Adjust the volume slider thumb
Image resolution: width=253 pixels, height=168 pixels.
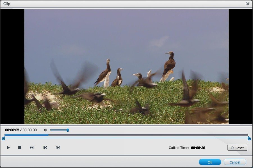(x=68, y=130)
